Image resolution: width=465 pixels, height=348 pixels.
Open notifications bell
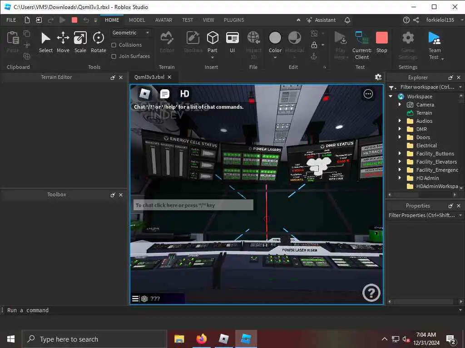pyautogui.click(x=347, y=20)
